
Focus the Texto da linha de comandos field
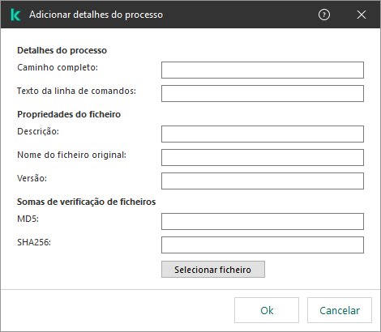[x=263, y=94]
